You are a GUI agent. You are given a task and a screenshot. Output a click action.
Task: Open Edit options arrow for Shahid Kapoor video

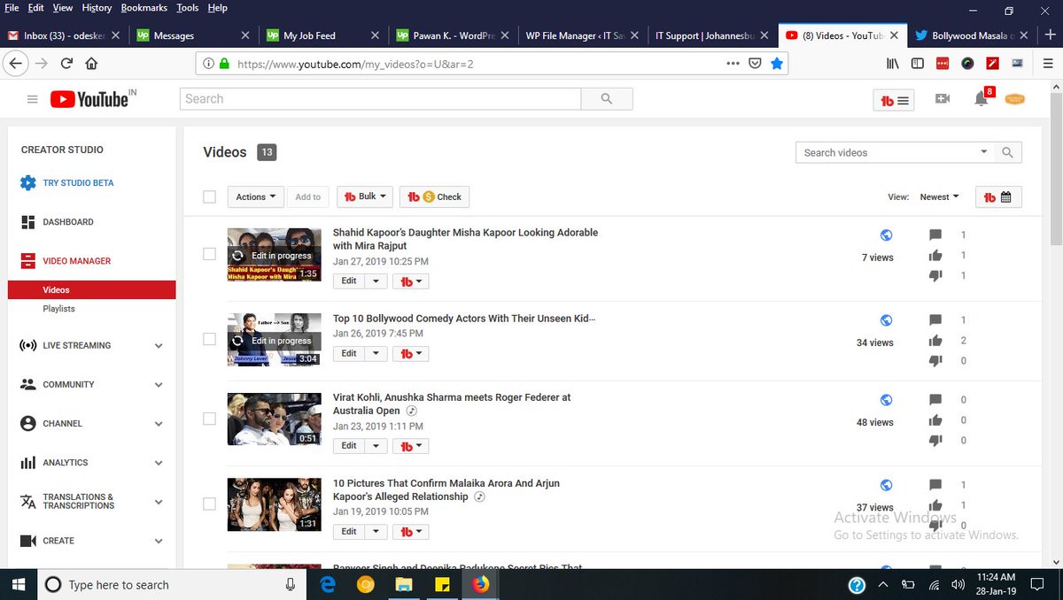pos(376,281)
